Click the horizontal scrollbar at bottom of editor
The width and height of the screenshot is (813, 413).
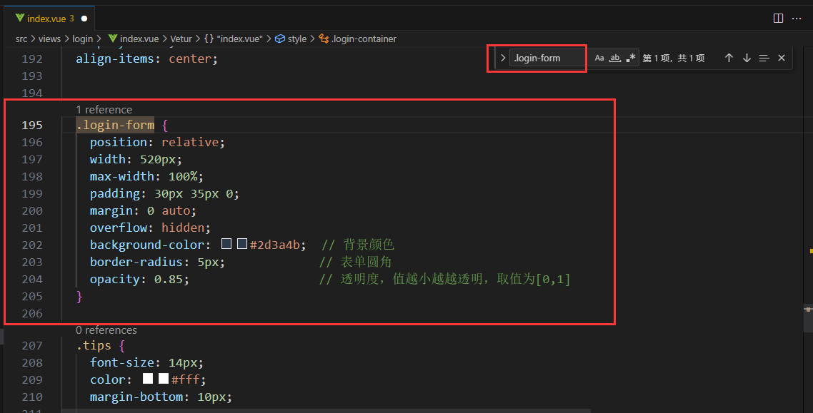326,410
